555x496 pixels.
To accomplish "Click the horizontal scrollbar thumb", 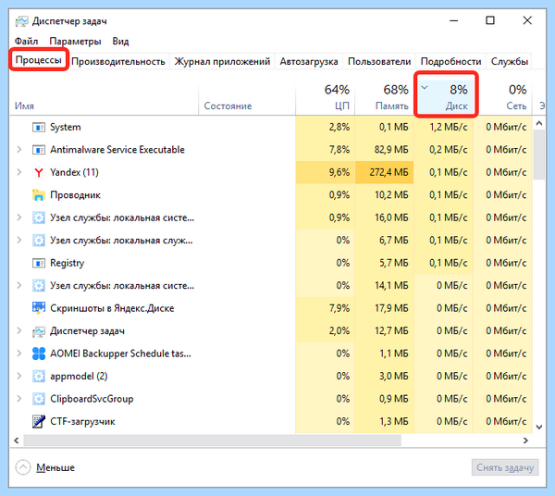I will (x=213, y=440).
